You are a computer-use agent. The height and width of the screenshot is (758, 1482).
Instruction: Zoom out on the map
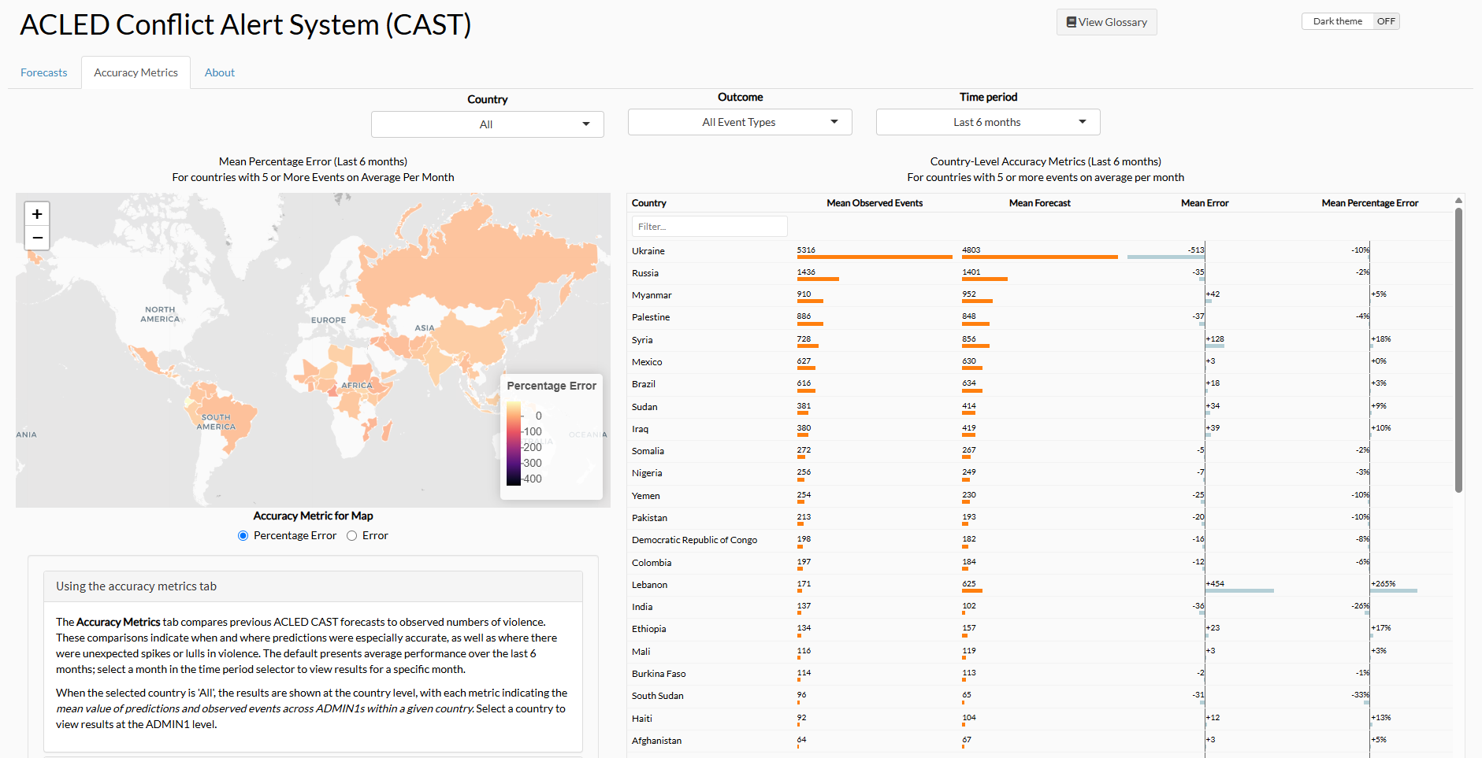tap(37, 238)
